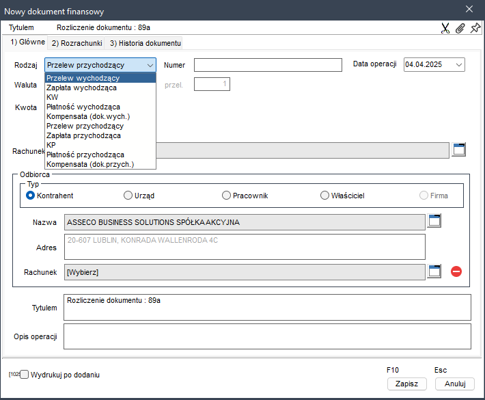Close the Nowy dokument finansowy window

point(469,10)
